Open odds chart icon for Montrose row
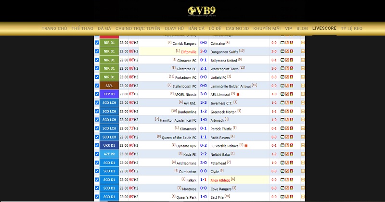This screenshot has height=202, width=385. [287, 188]
